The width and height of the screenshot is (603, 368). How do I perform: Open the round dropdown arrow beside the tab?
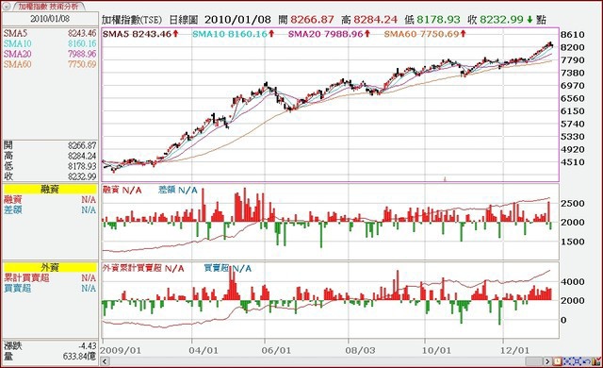7,7
